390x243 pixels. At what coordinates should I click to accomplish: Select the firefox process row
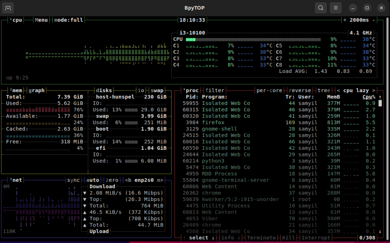279,123
